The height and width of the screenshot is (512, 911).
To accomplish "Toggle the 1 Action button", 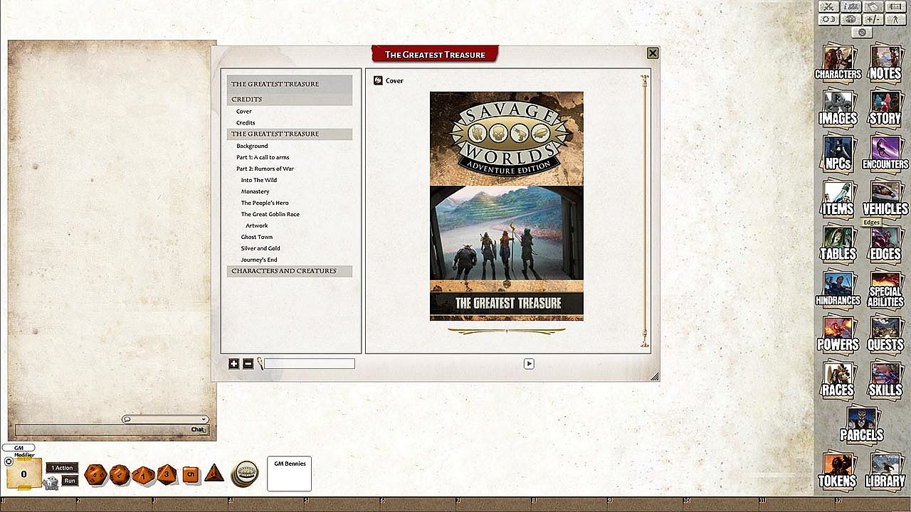I will [61, 467].
